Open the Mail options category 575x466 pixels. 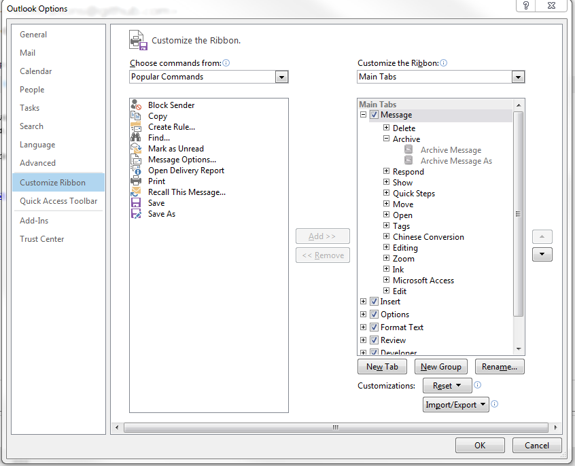pos(27,53)
